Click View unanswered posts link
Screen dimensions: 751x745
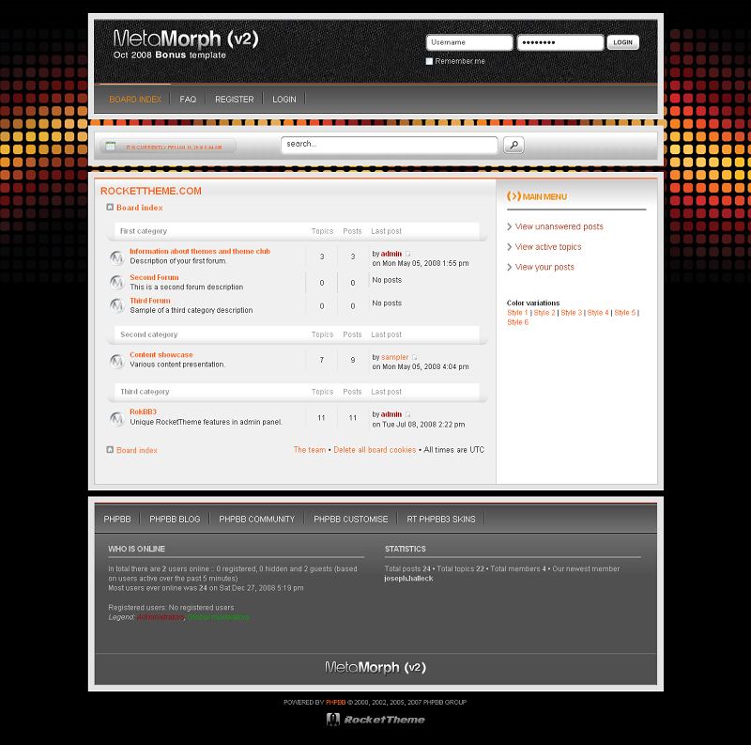coord(559,226)
